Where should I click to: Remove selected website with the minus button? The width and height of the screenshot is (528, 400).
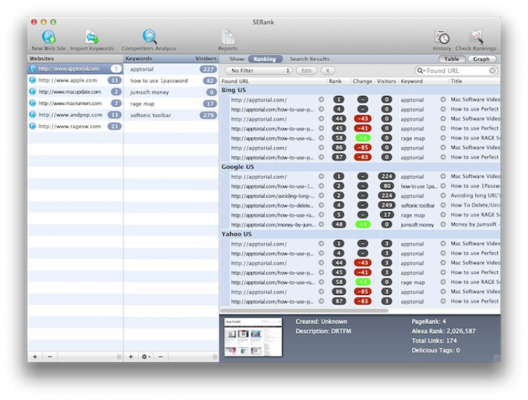50,356
